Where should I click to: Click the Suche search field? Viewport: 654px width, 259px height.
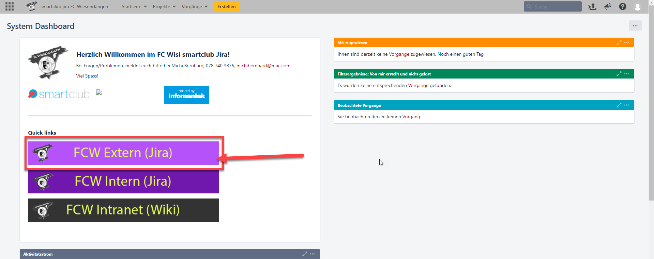point(556,6)
